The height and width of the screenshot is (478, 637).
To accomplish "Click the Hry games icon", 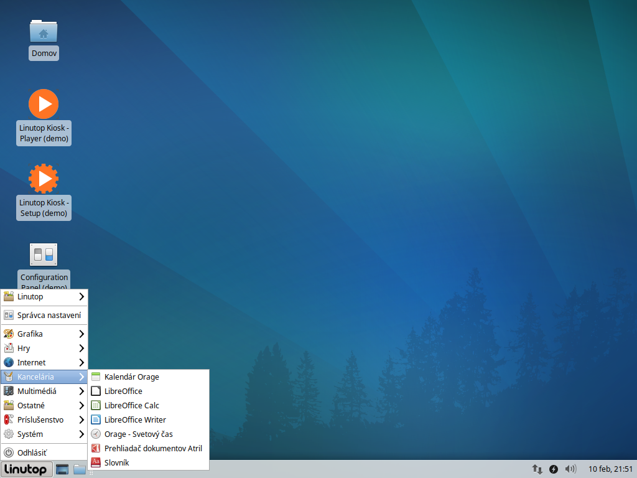I will [9, 348].
